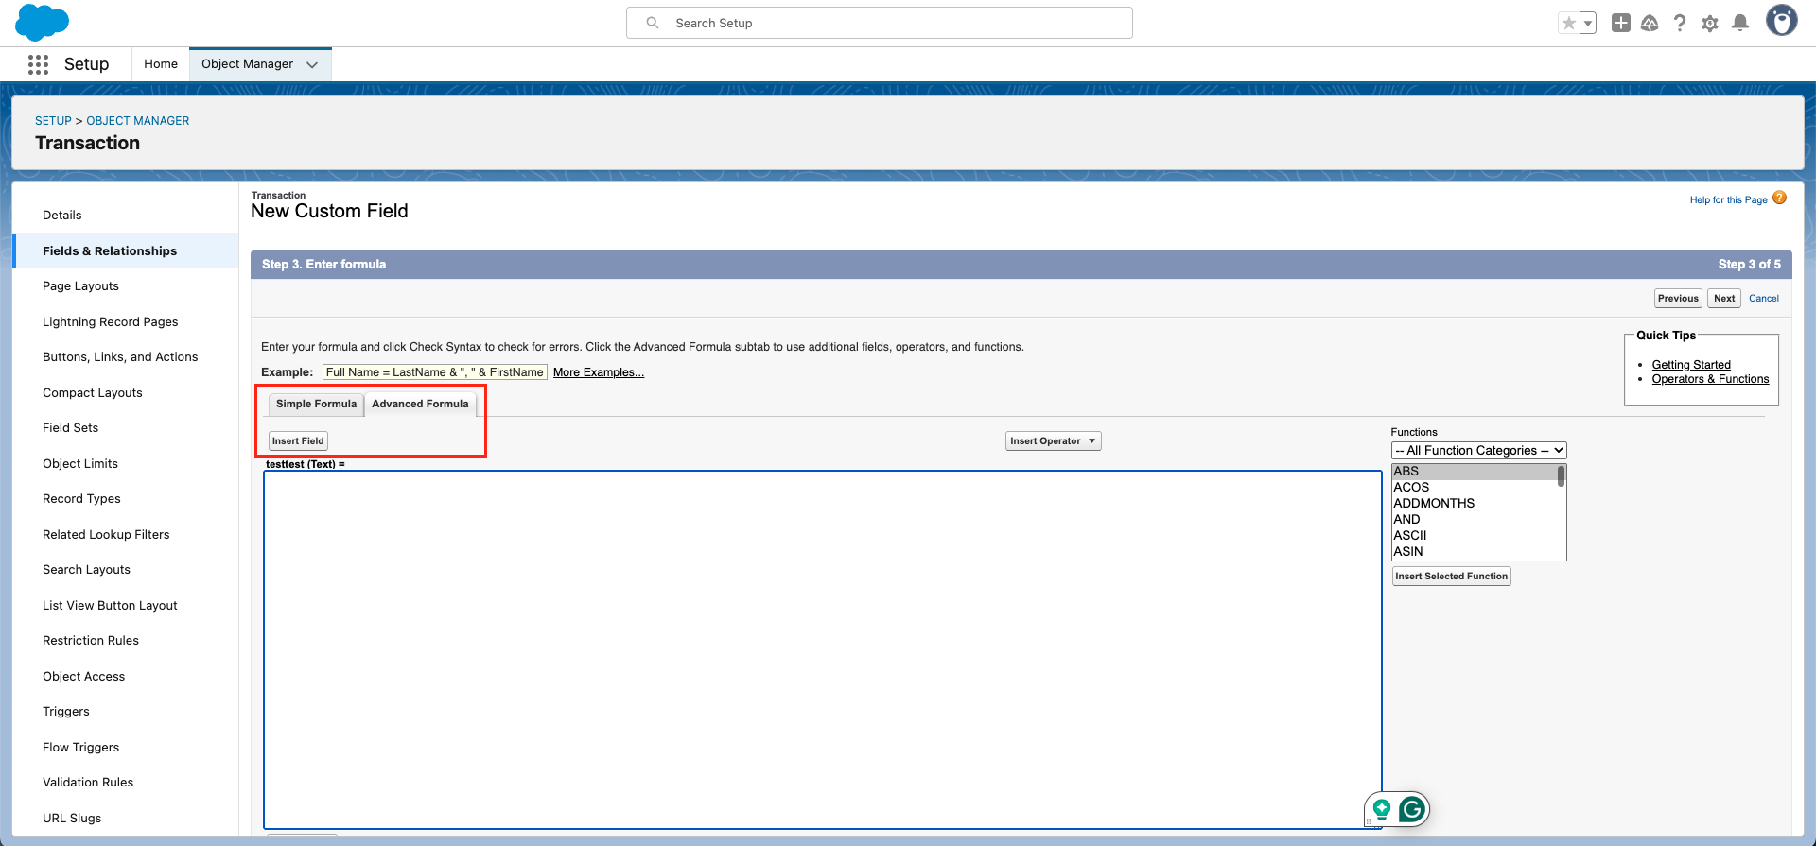Click the orange help page icon
1816x846 pixels.
tap(1779, 198)
